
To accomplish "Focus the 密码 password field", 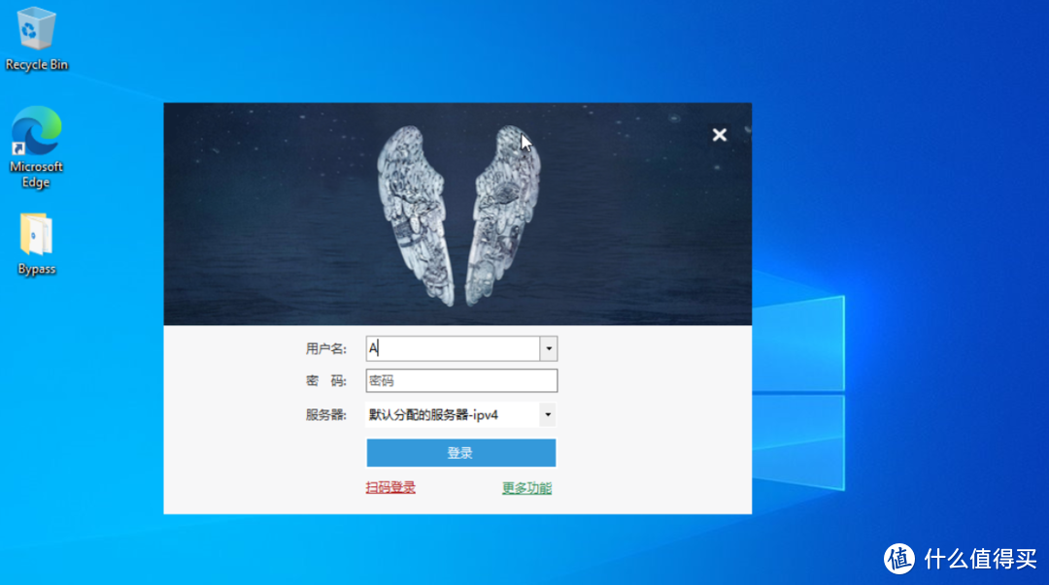I will 461,381.
